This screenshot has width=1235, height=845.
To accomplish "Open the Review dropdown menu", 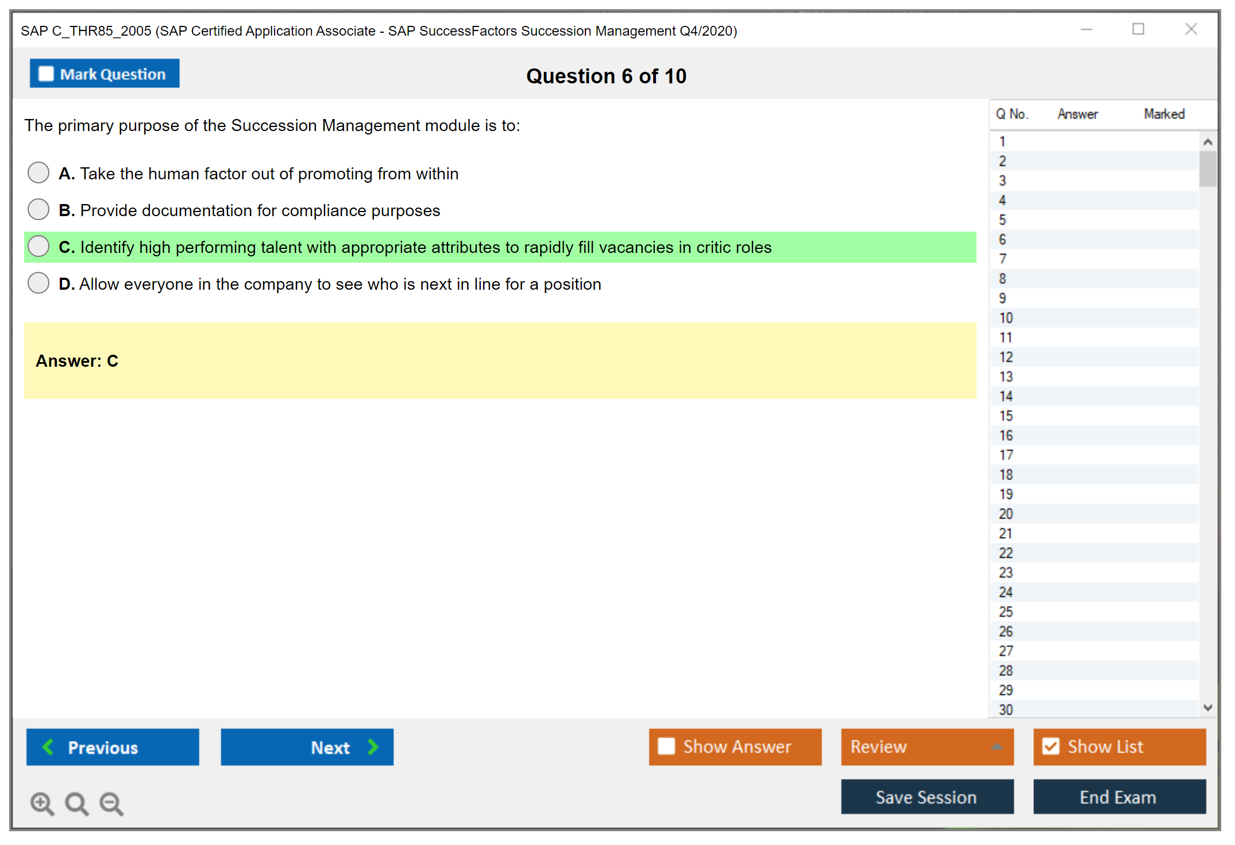I will click(x=927, y=746).
